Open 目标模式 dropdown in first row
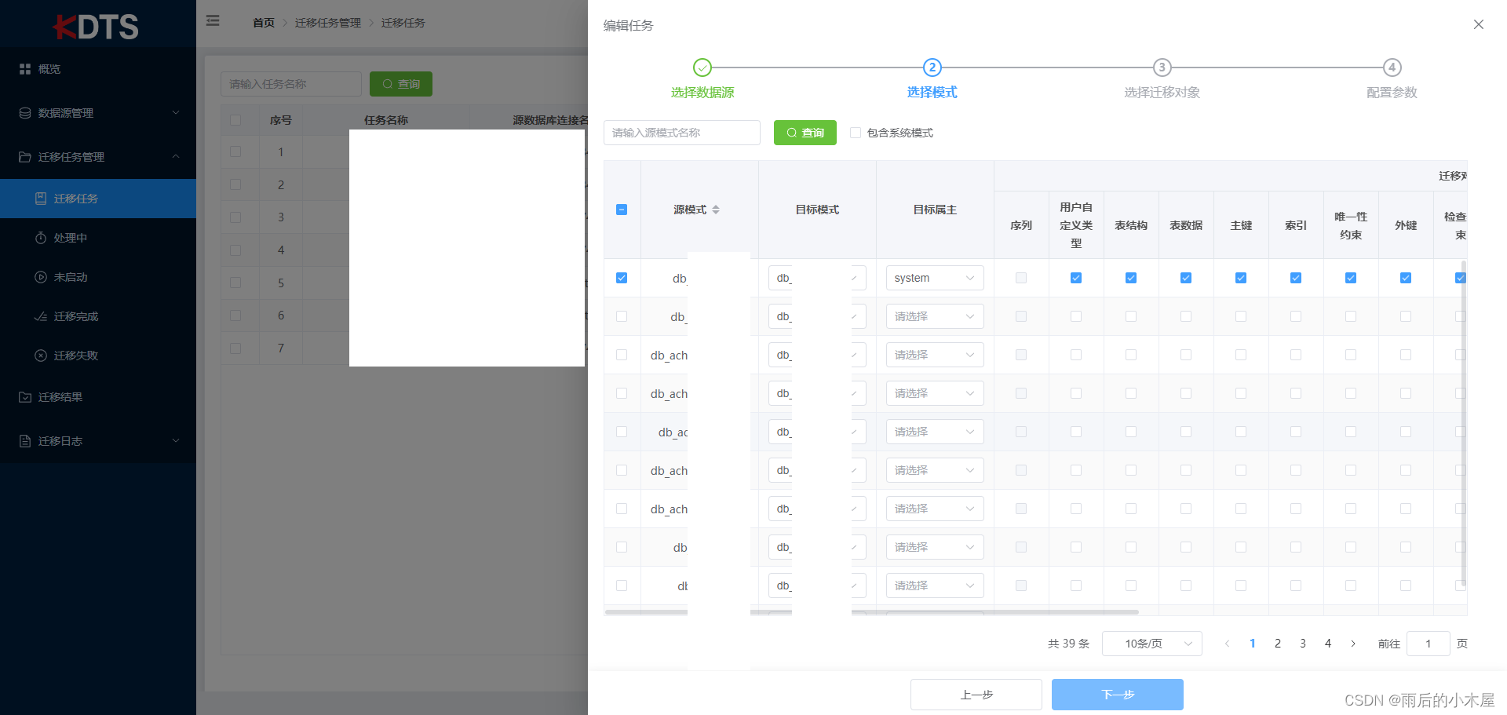The image size is (1507, 715). 817,278
